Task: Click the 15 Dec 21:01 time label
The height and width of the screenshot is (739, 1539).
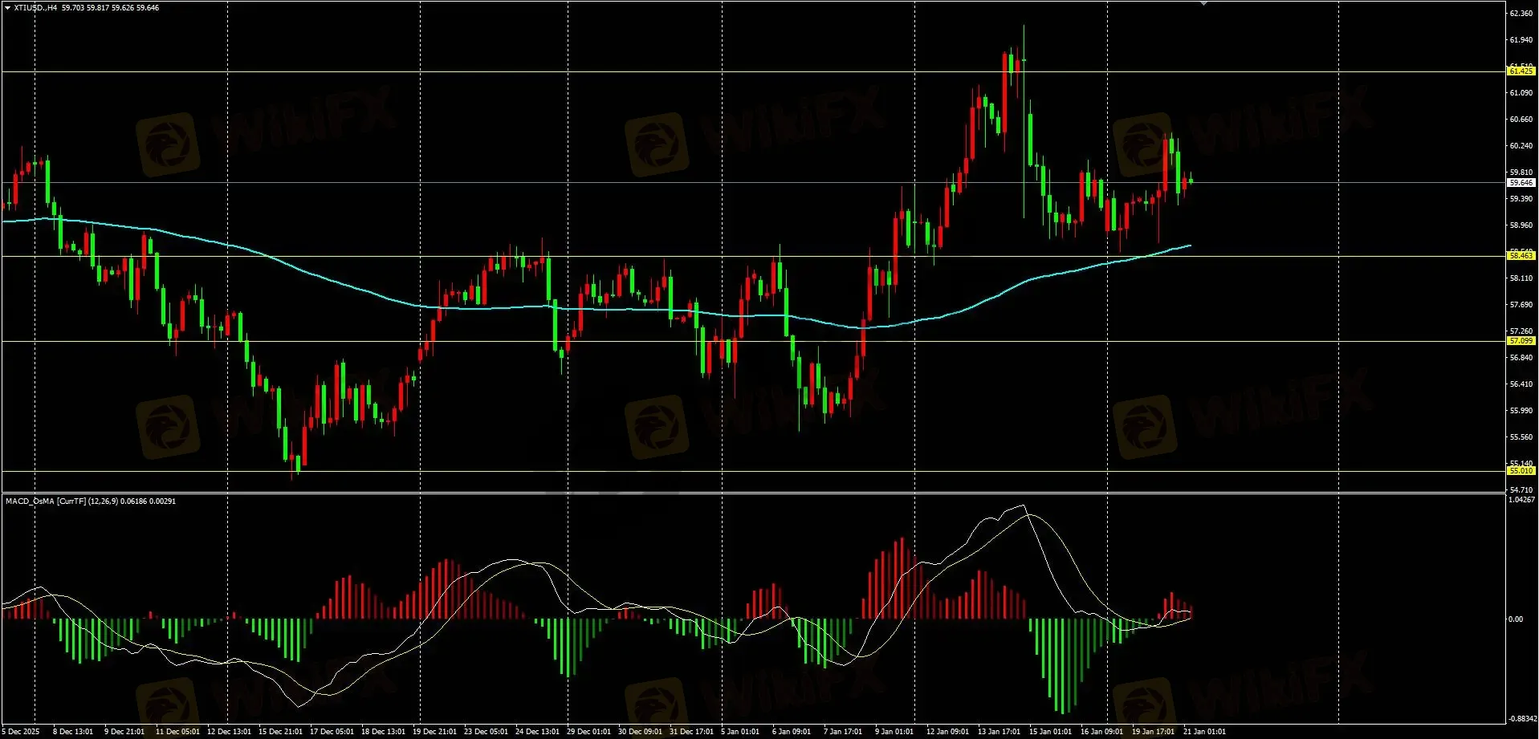Action: 280,732
